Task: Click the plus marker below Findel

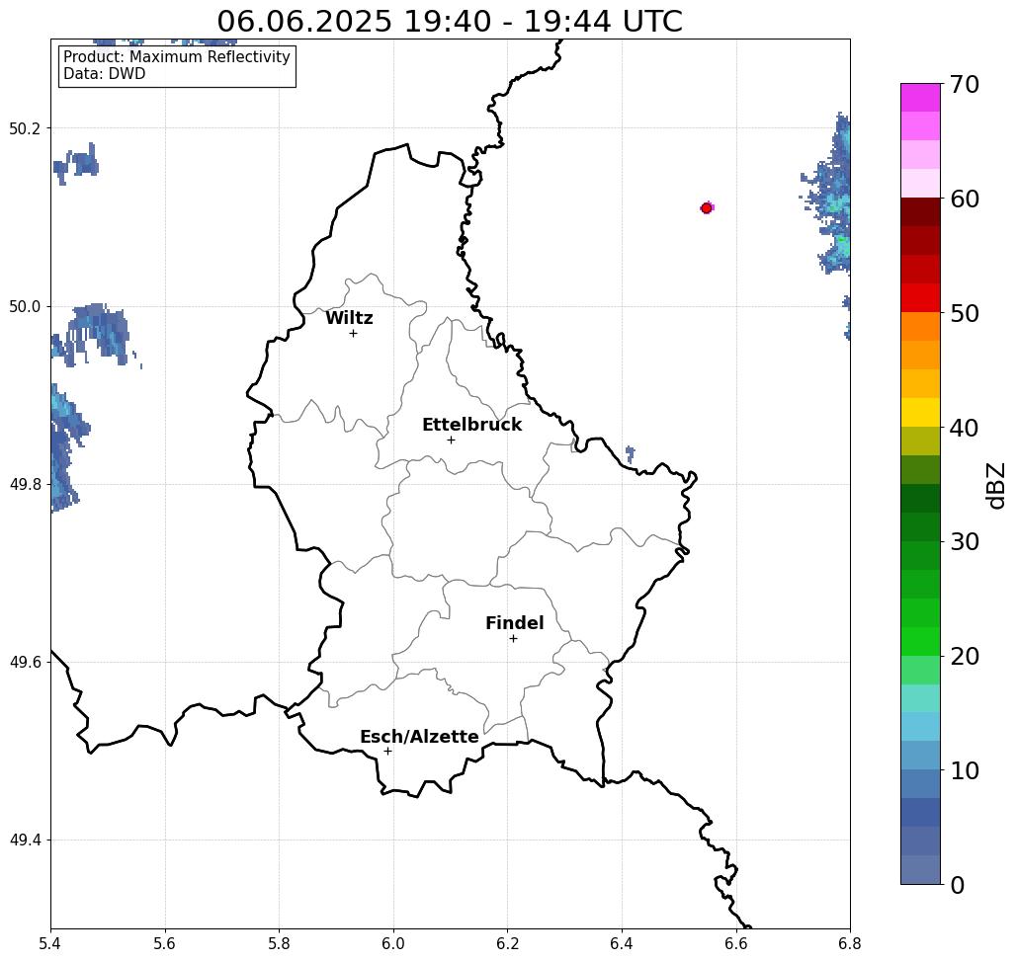Action: pyautogui.click(x=513, y=639)
